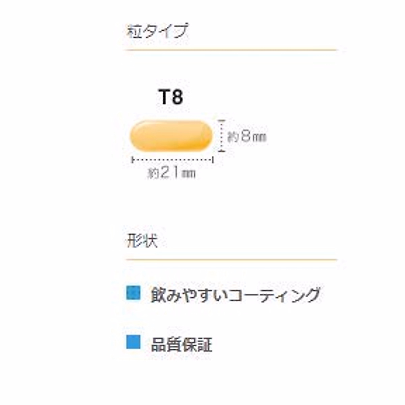This screenshot has width=405, height=405.
Task: Click the horizontal dotted width dimension line
Action: [172, 160]
